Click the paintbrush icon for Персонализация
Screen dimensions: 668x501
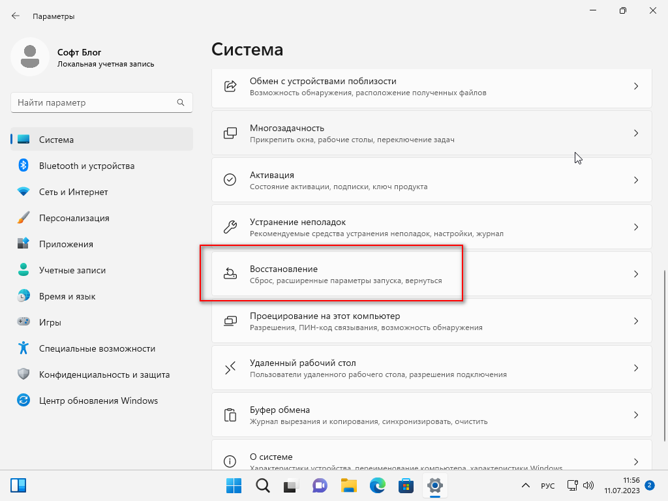coord(23,218)
